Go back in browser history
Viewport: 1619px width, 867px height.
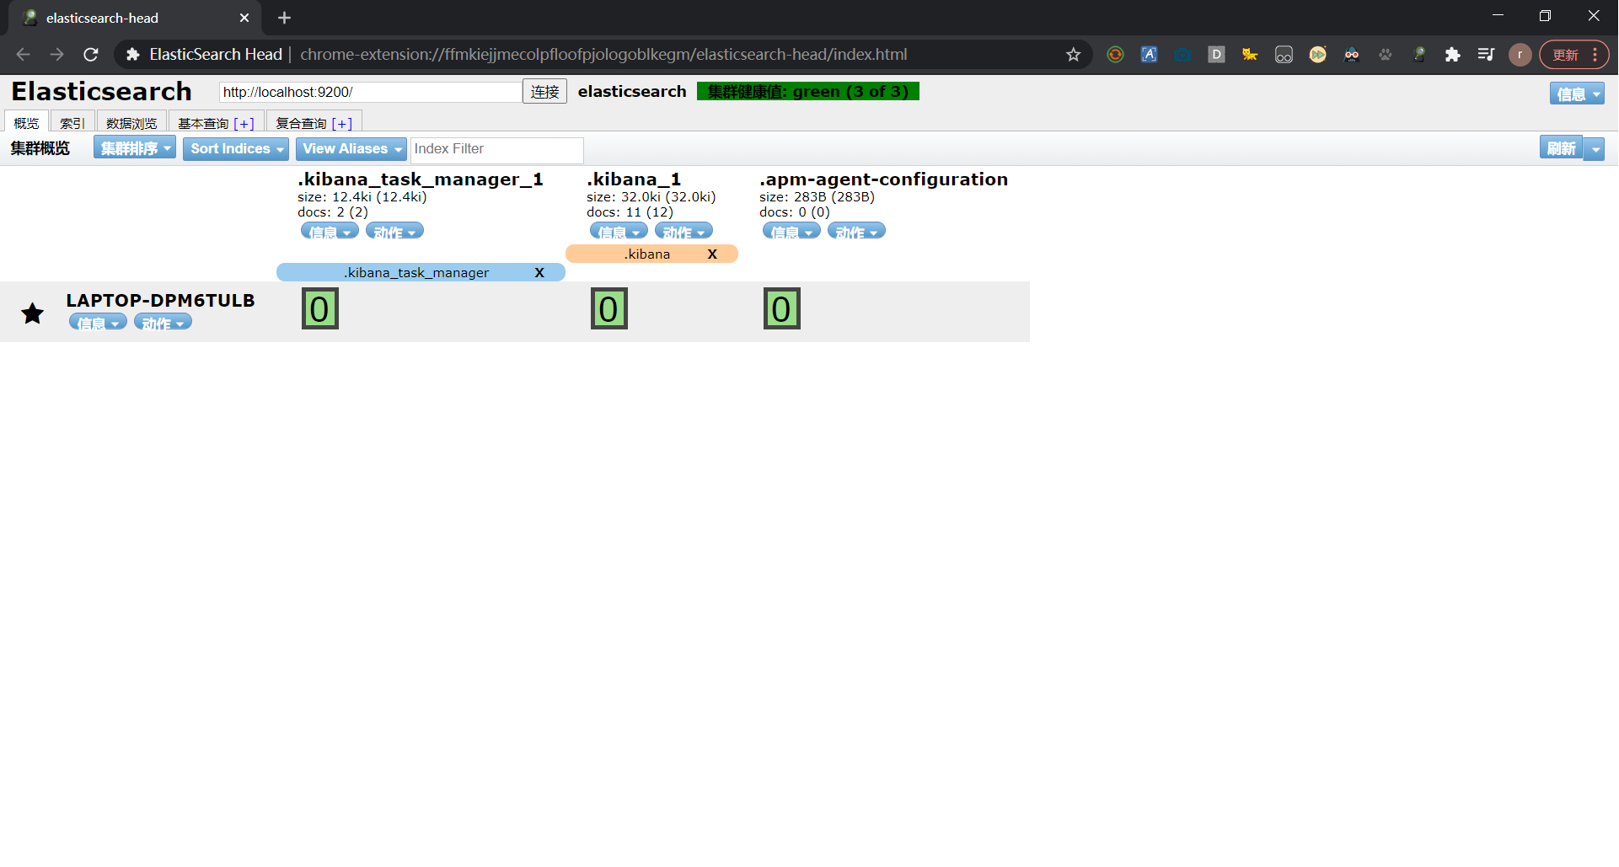[23, 55]
